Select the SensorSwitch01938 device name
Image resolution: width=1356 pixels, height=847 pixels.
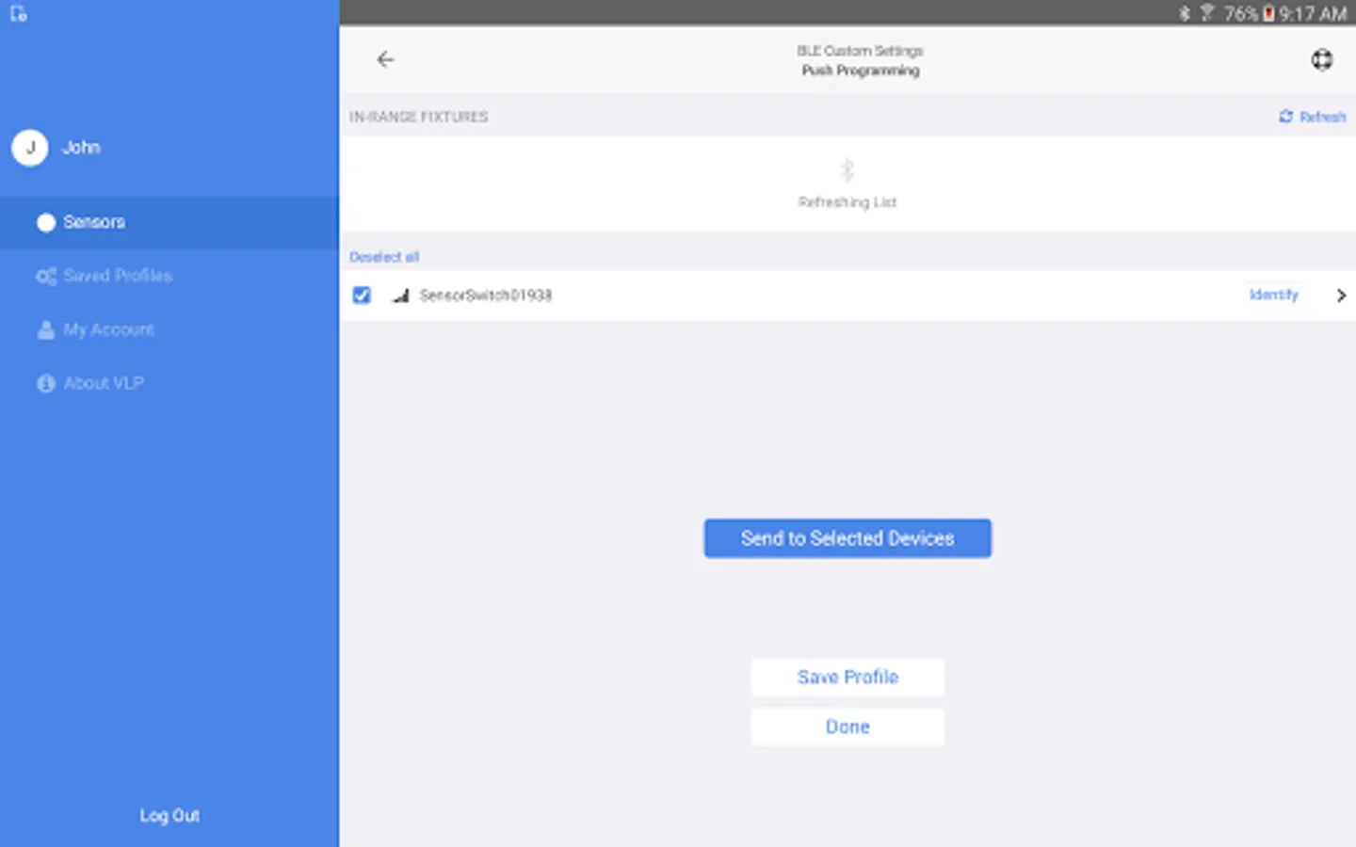click(486, 296)
